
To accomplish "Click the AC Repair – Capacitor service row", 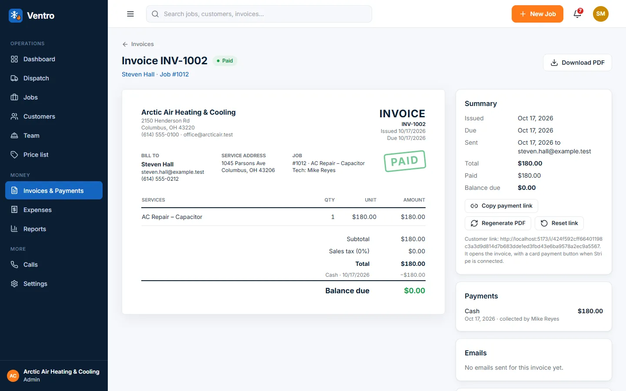I will pyautogui.click(x=283, y=217).
